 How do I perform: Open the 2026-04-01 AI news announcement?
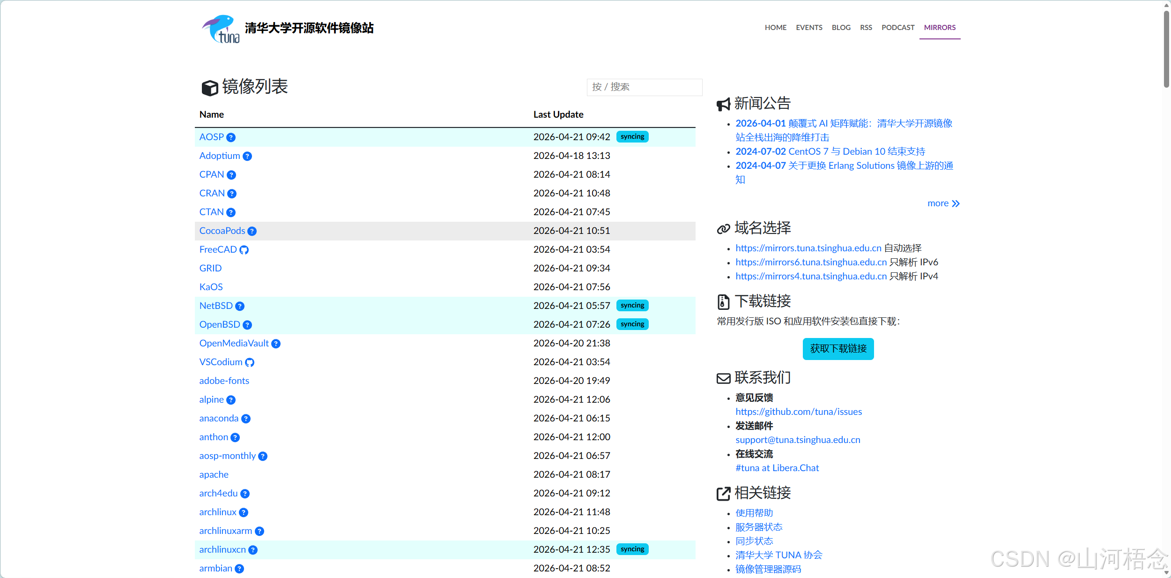(x=844, y=130)
